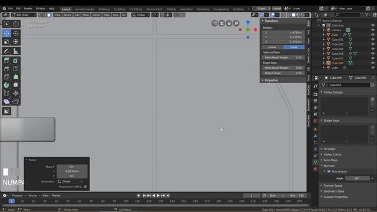Toggle orthographic grid view gizmo icon
The width and height of the screenshot is (377, 212).
(214, 24)
